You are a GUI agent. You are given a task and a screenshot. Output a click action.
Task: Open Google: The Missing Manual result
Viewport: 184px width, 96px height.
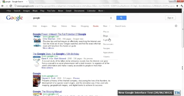point(47,92)
